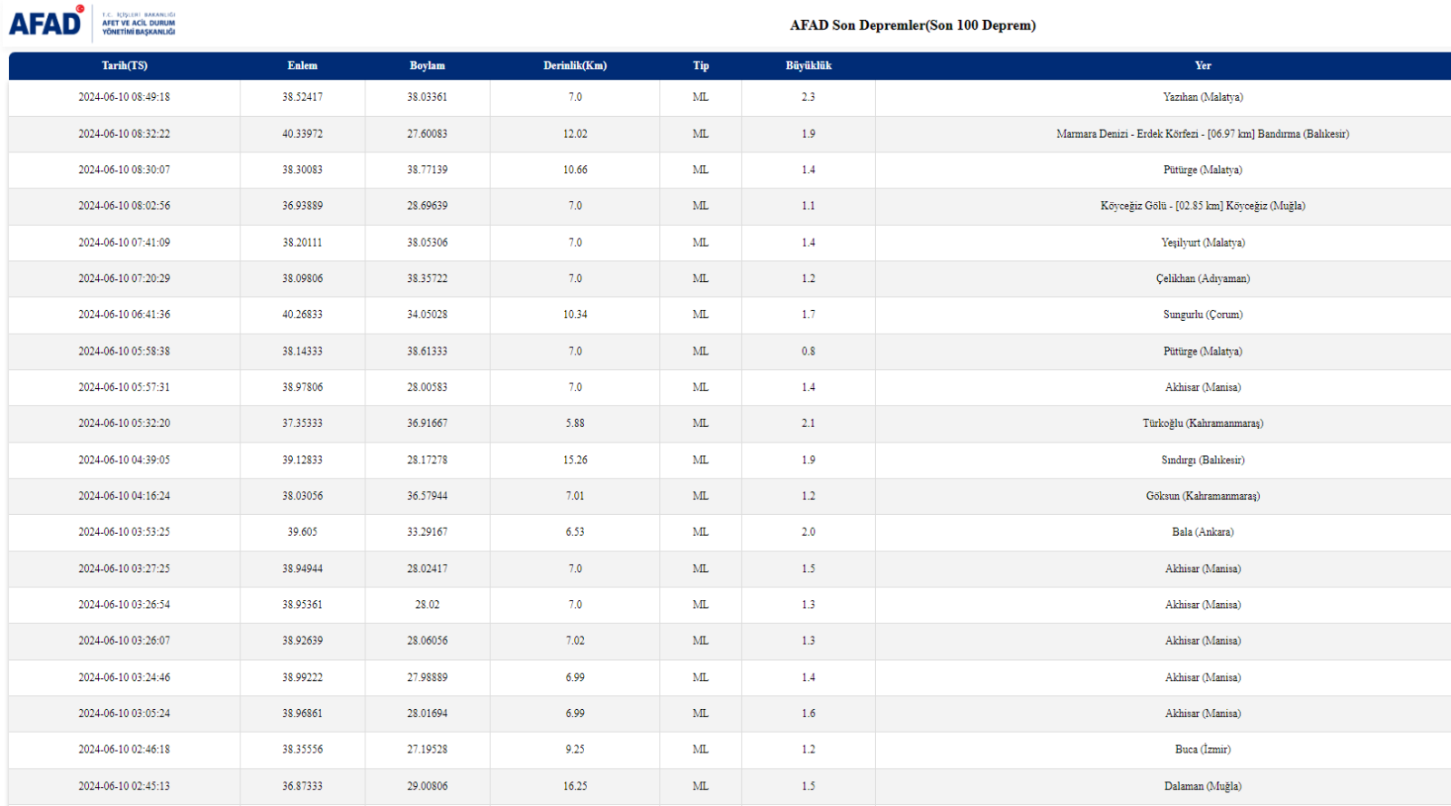Select magnitude value 1.1
The width and height of the screenshot is (1451, 806).
pos(808,206)
